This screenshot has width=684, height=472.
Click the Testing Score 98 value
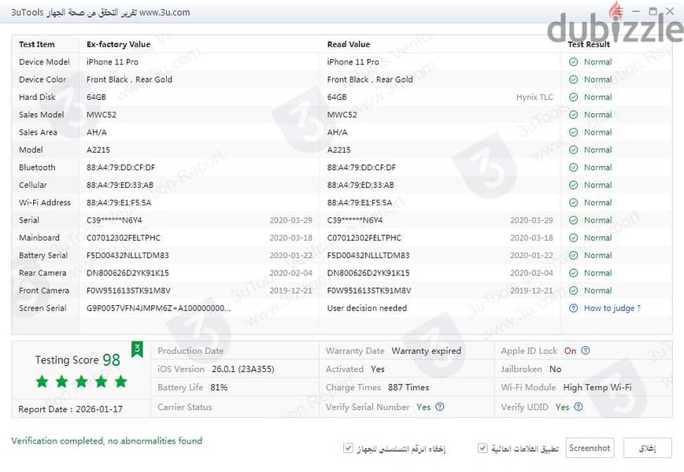[111, 360]
